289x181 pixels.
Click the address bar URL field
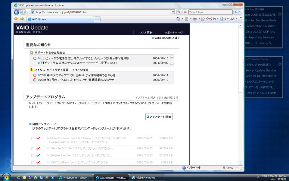pyautogui.click(x=103, y=12)
